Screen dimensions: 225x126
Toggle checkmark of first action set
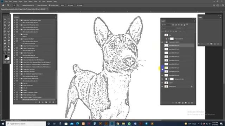coord(15,20)
